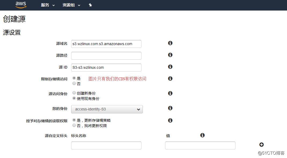Viewport: 287px width, 158px height.
Task: Click the 标头名称 input field
Action: pos(106,146)
